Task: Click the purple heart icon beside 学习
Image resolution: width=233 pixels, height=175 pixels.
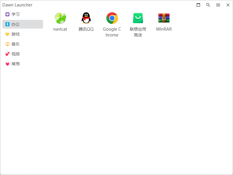Action: [8, 14]
